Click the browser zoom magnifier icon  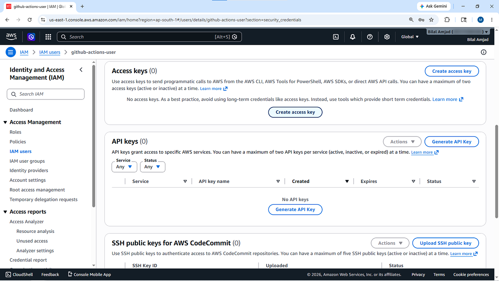pos(411,20)
